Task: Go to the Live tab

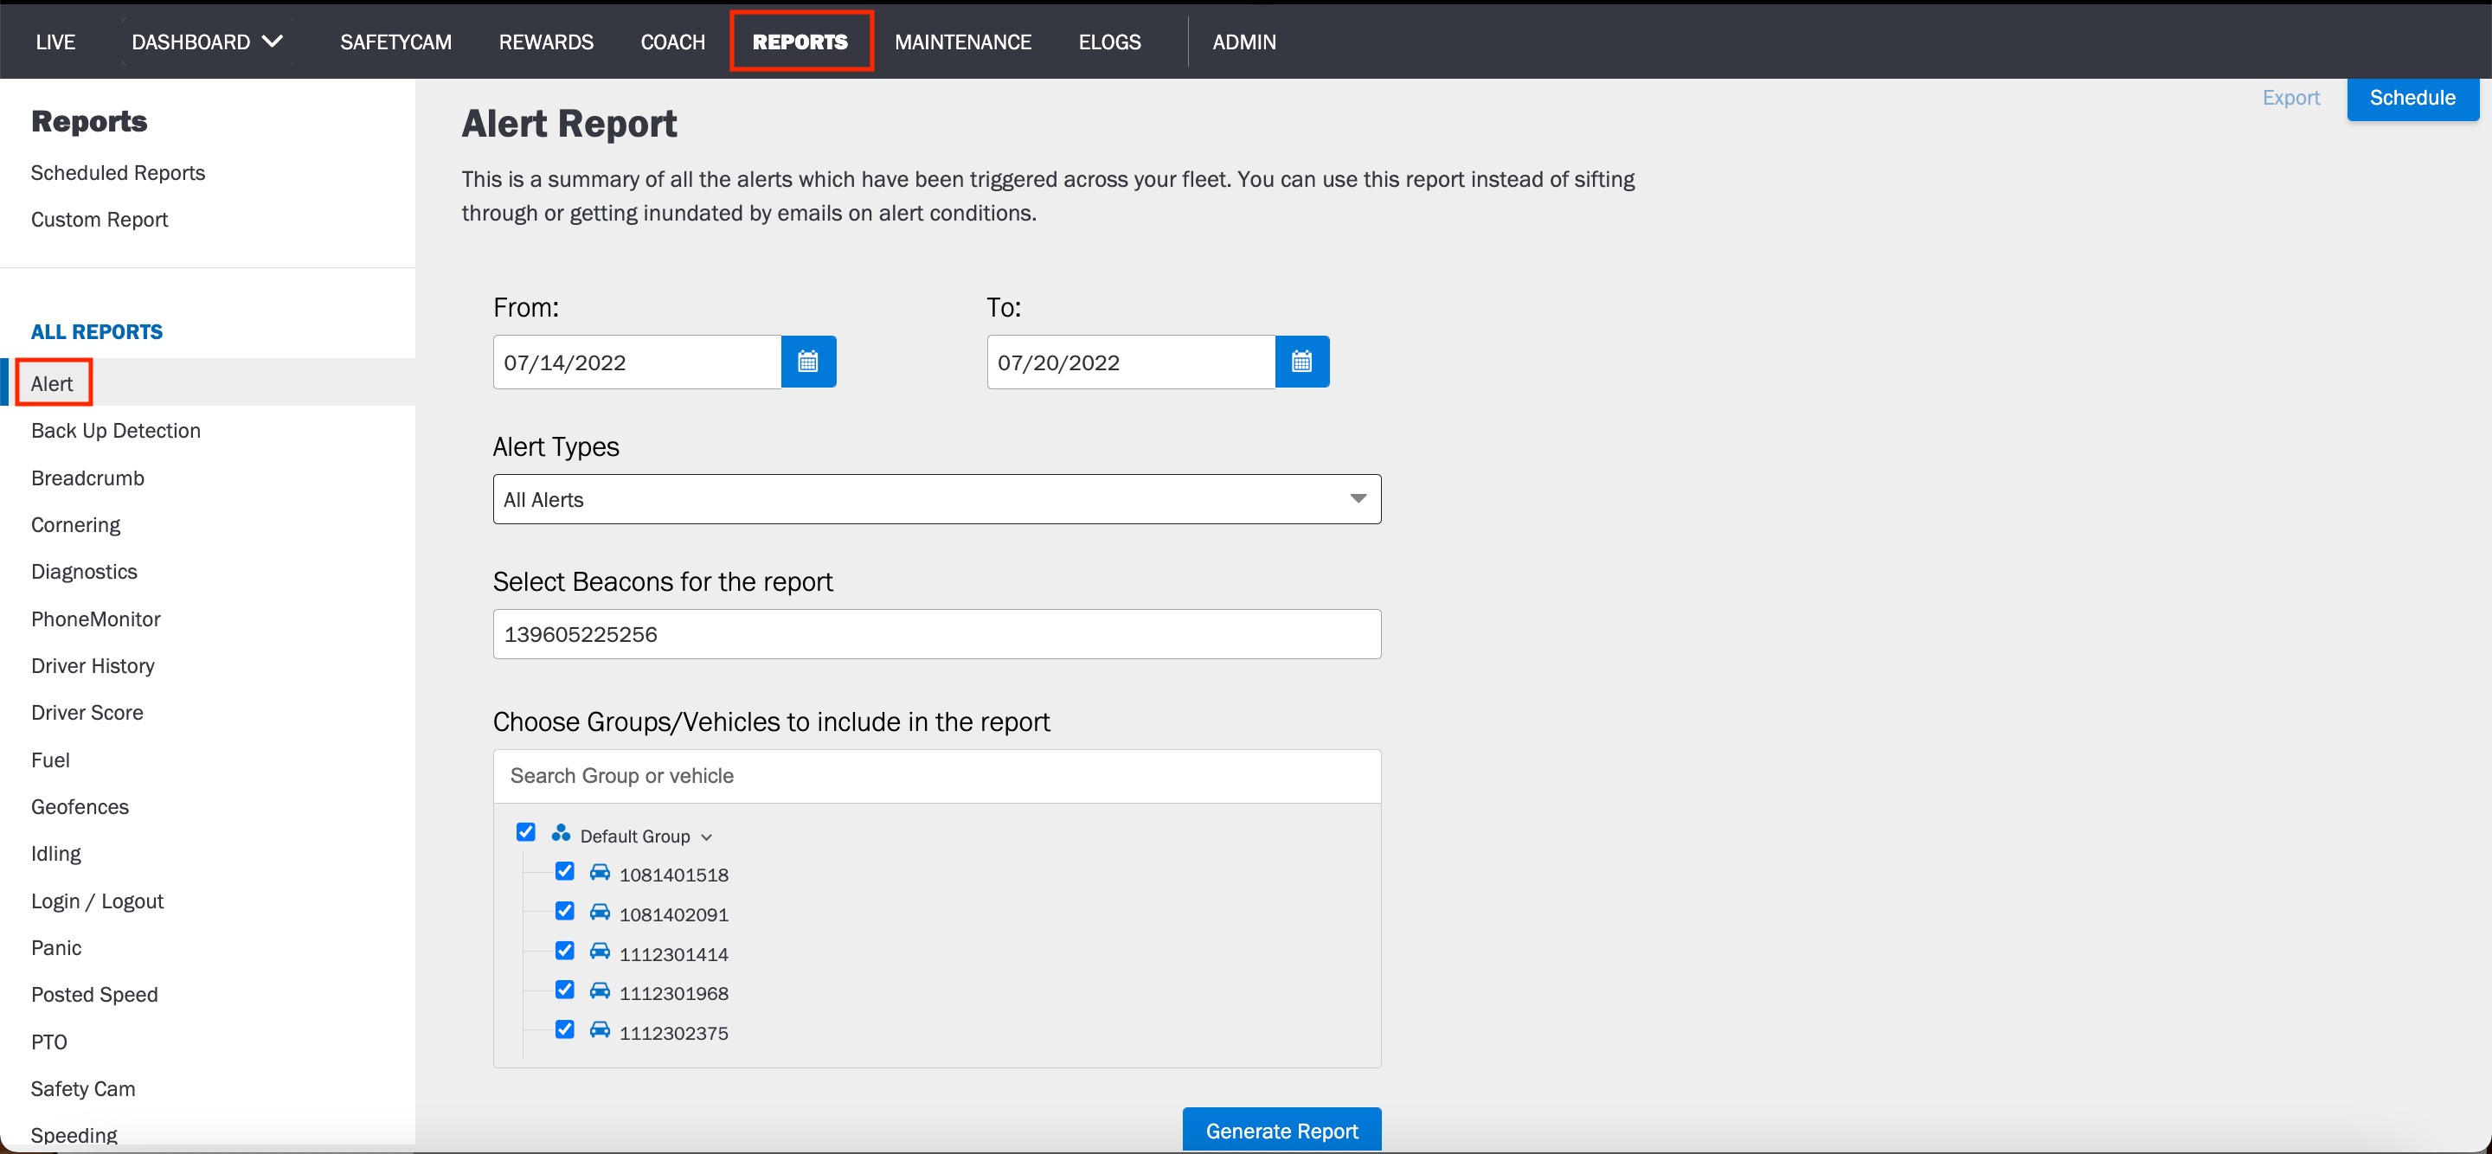Action: (x=55, y=42)
